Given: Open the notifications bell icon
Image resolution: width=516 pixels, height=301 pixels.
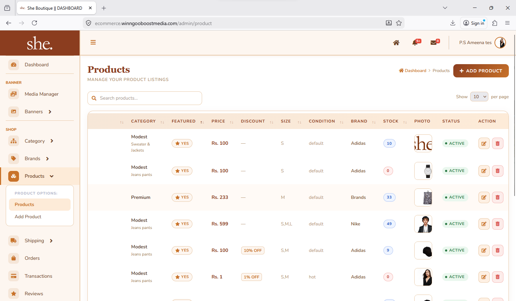Looking at the screenshot, I should click(x=415, y=43).
